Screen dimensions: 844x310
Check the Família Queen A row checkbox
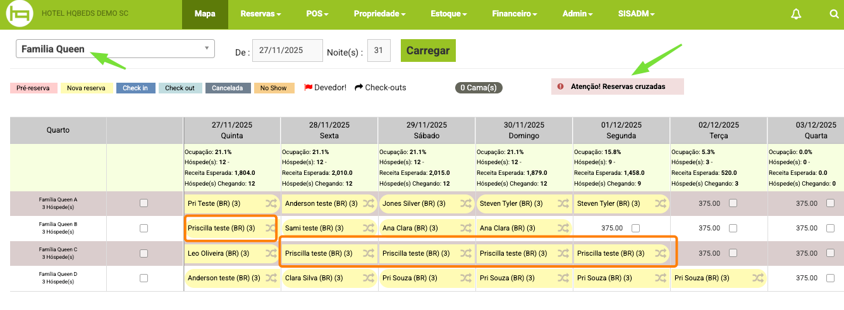pos(144,203)
